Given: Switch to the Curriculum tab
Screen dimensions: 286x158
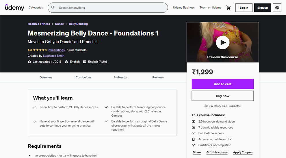Looking at the screenshot, I should [83, 77].
